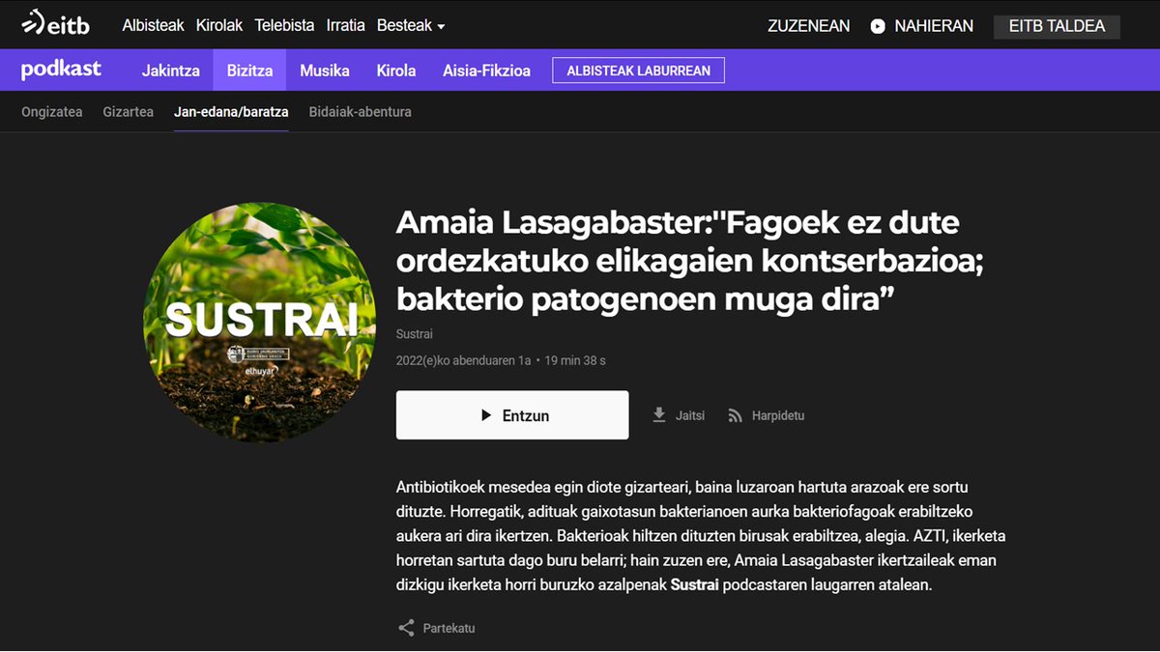Open the Besteak dropdown menu
1160x652 pixels.
pos(411,26)
